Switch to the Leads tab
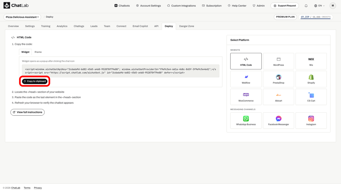The width and height of the screenshot is (341, 192). coord(94,26)
